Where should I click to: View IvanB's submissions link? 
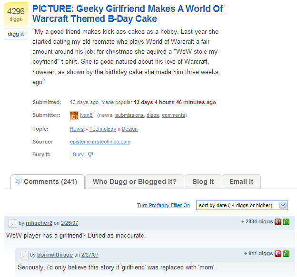click(129, 115)
